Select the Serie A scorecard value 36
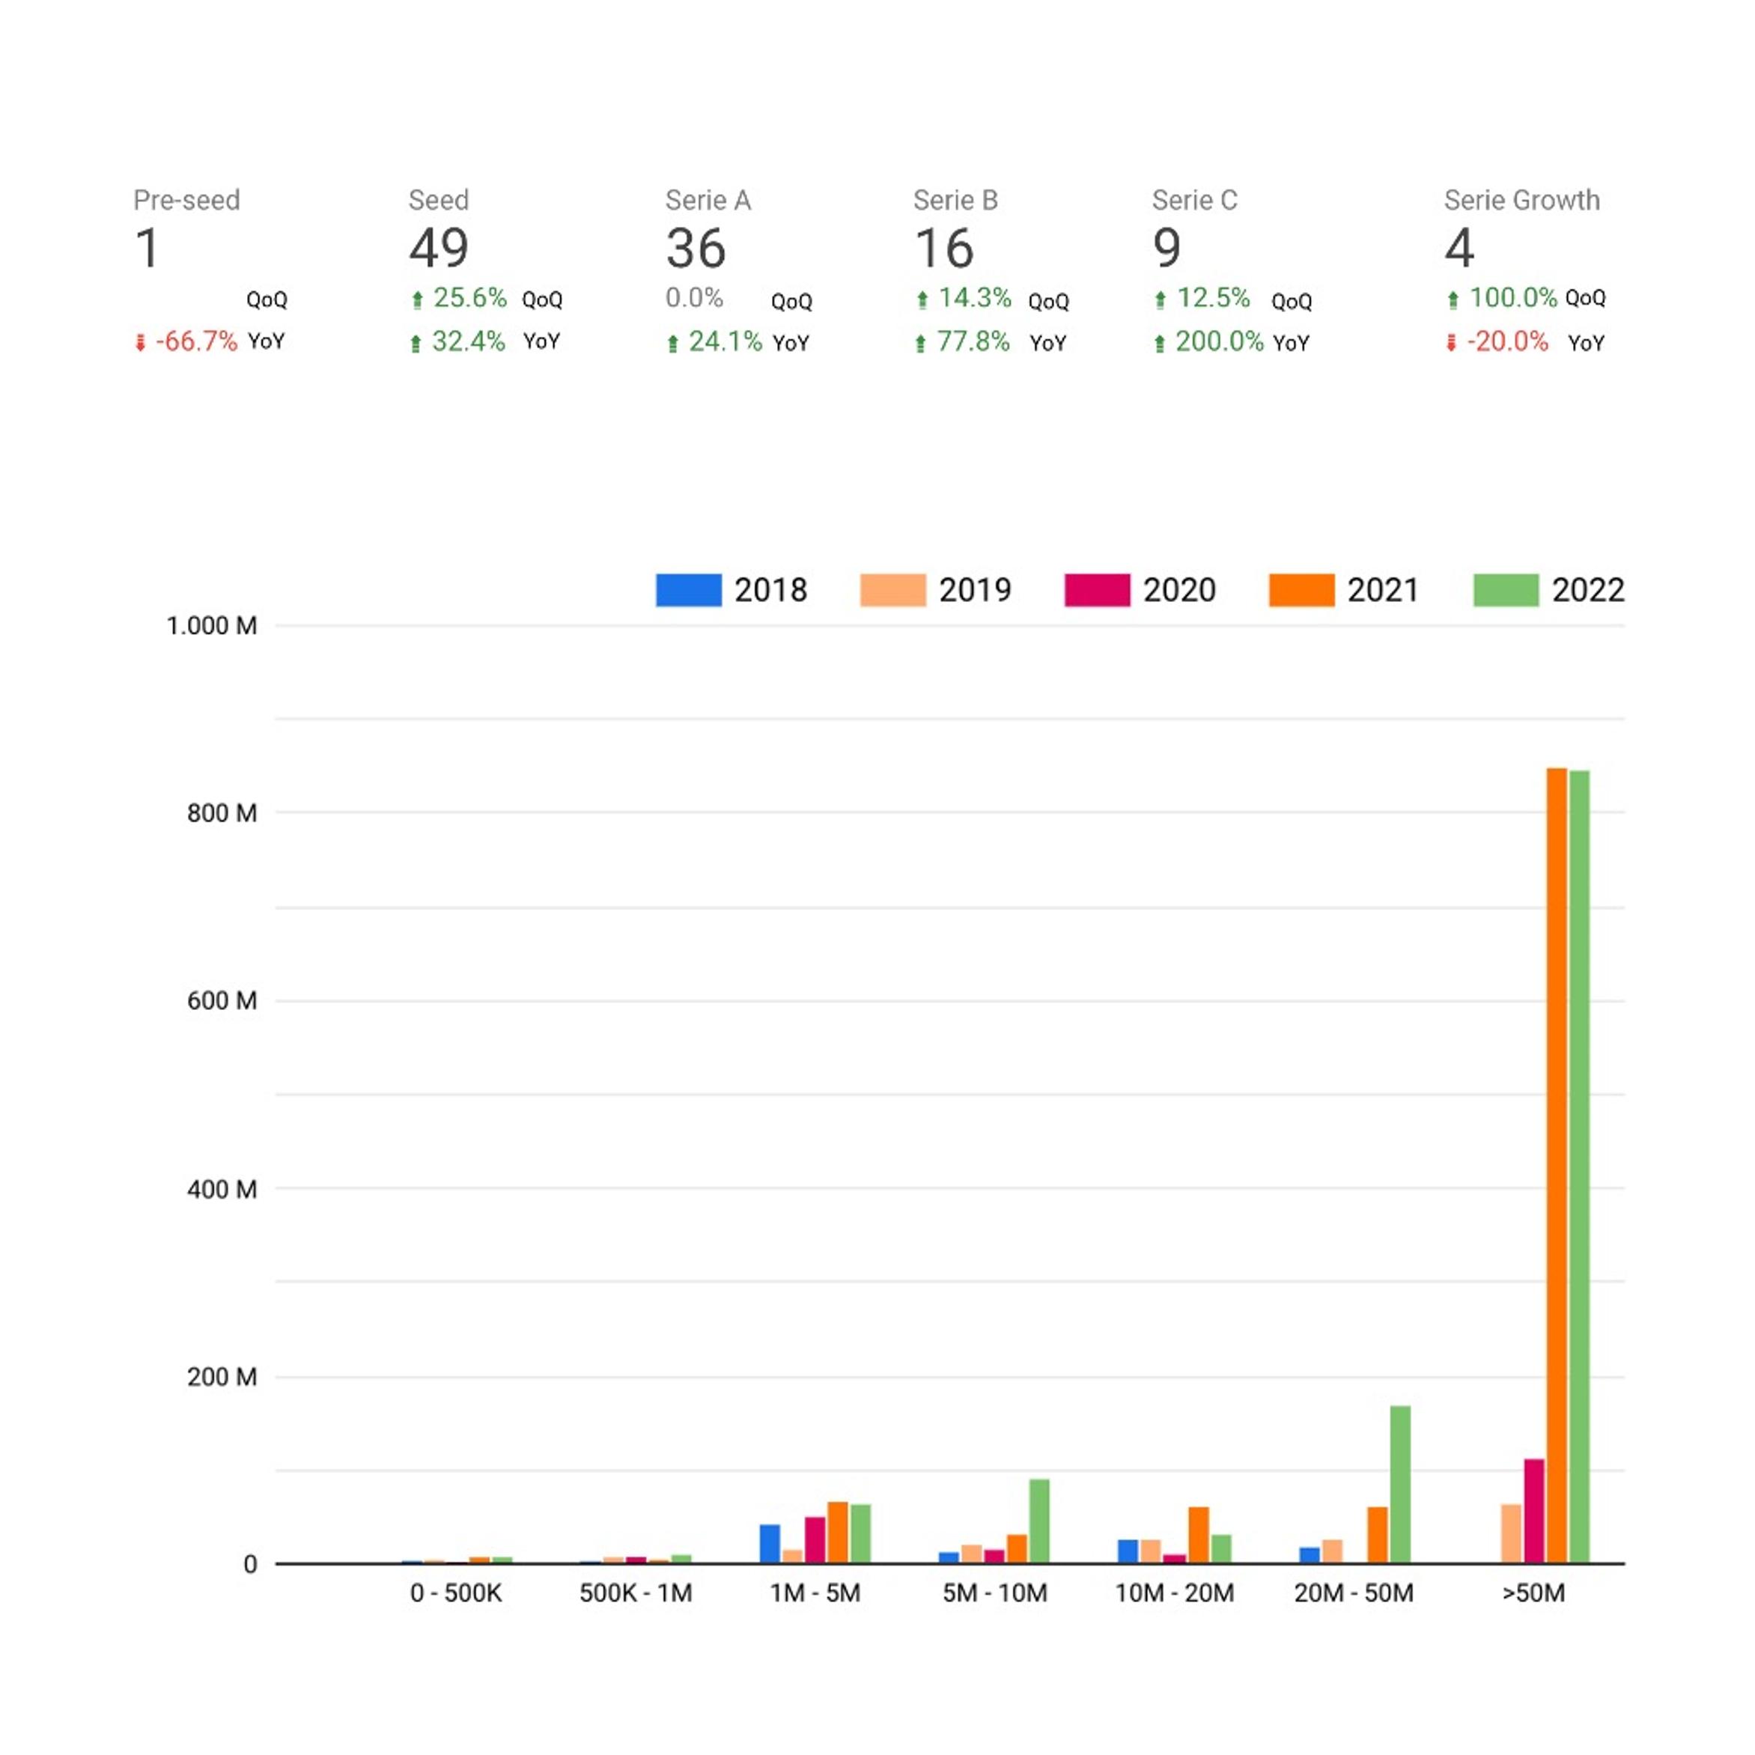 click(696, 248)
